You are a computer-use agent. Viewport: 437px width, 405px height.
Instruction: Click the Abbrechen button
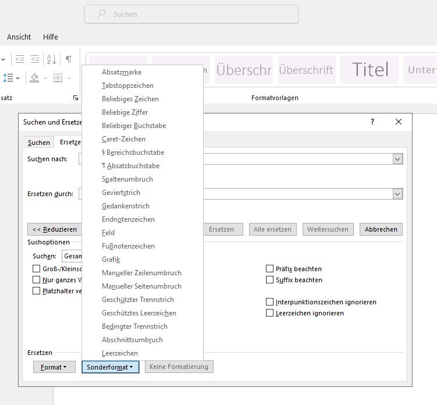381,229
